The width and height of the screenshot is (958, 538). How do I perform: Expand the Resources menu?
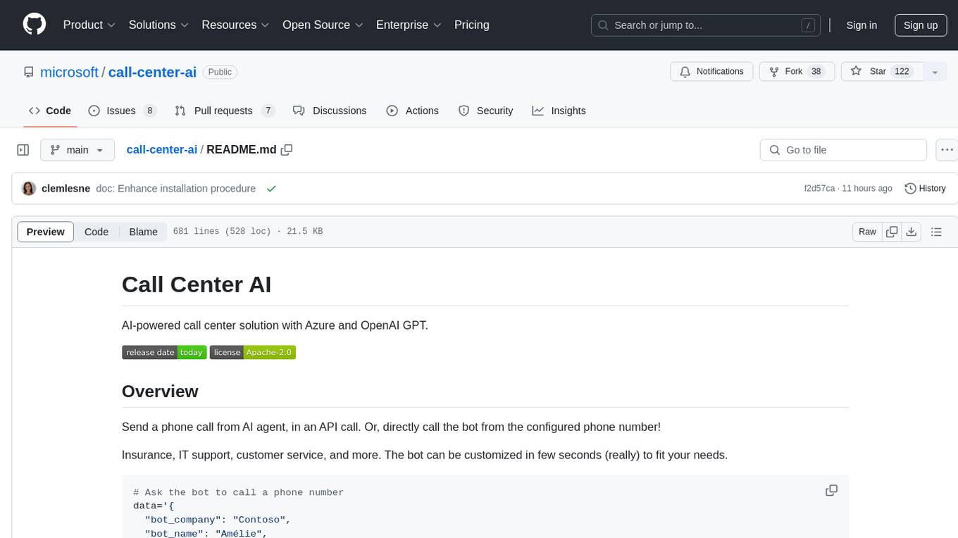235,25
